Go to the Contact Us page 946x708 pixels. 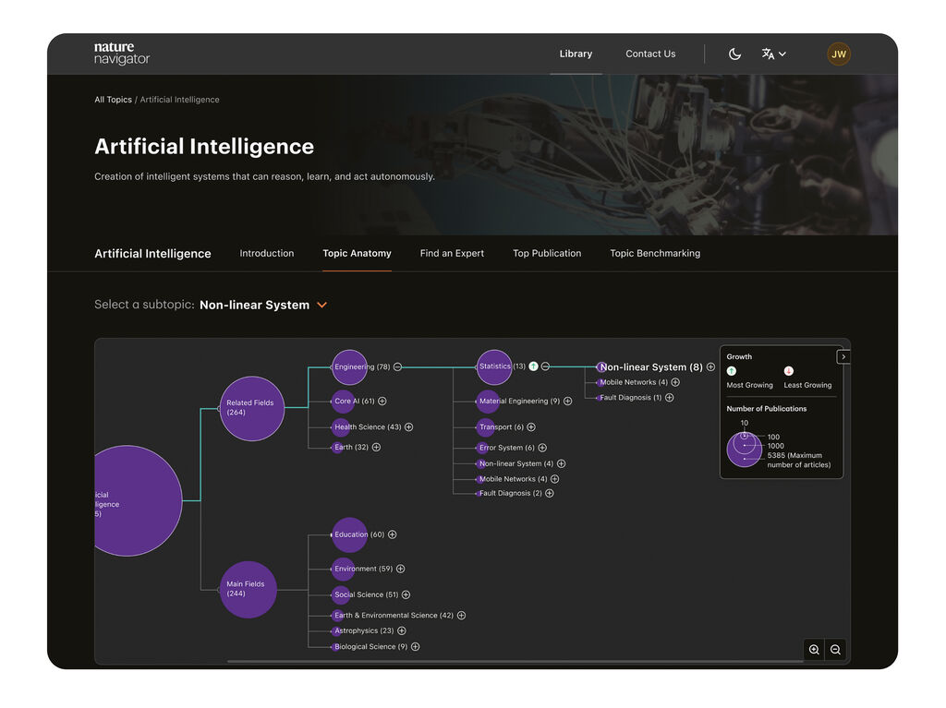click(x=650, y=54)
